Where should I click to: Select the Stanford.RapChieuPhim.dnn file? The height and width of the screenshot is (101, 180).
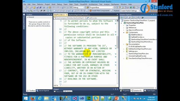click(x=139, y=54)
